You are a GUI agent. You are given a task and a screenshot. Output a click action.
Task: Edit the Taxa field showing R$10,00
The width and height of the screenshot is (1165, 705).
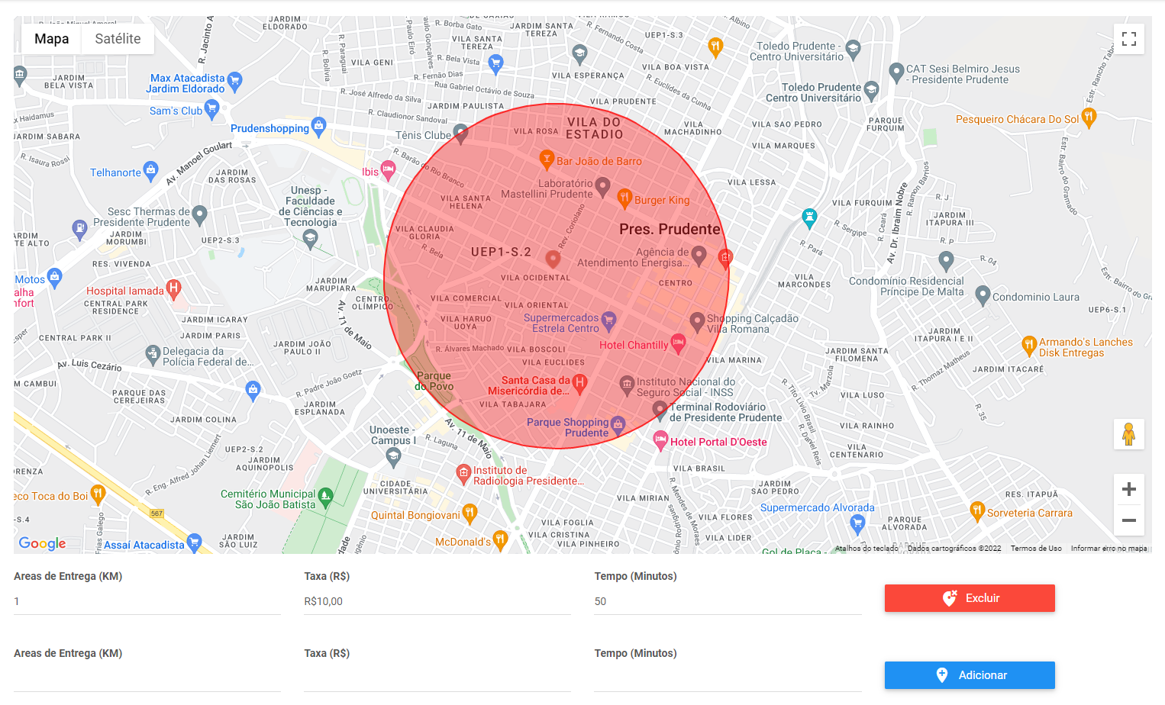(x=437, y=601)
